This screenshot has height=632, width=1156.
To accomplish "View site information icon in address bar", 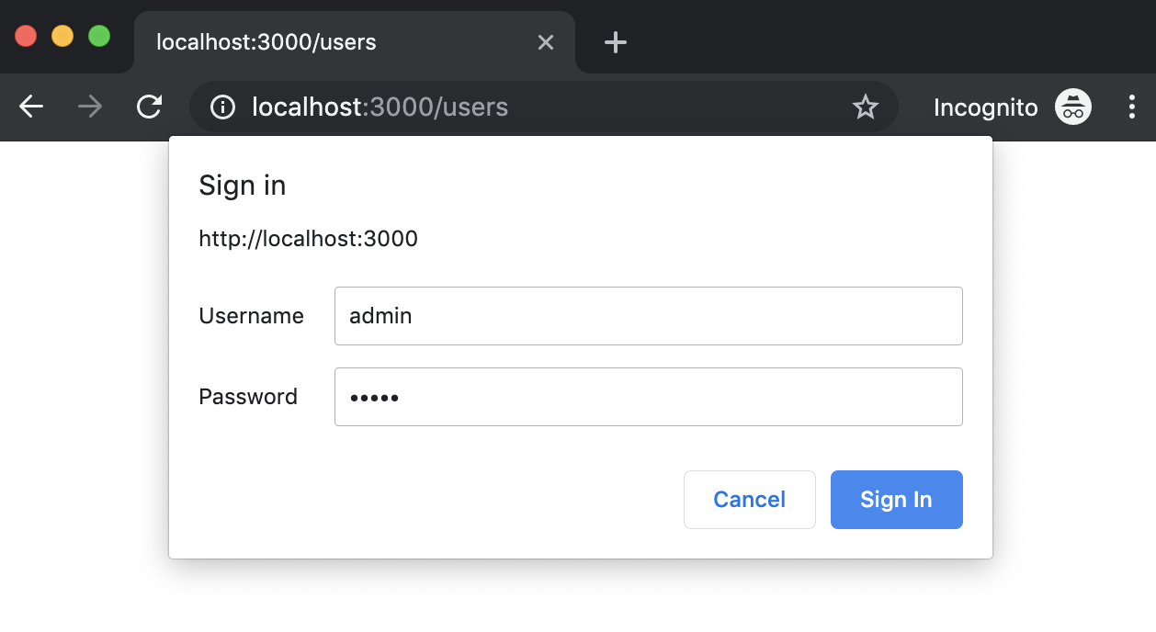I will (x=222, y=107).
